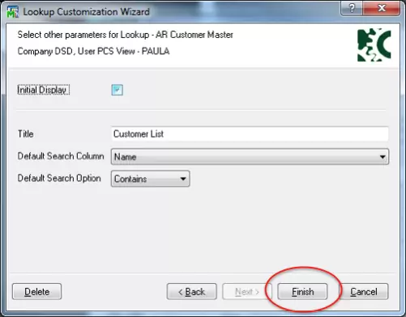The height and width of the screenshot is (317, 406).
Task: Click the Default Search Column label
Action: (x=61, y=156)
